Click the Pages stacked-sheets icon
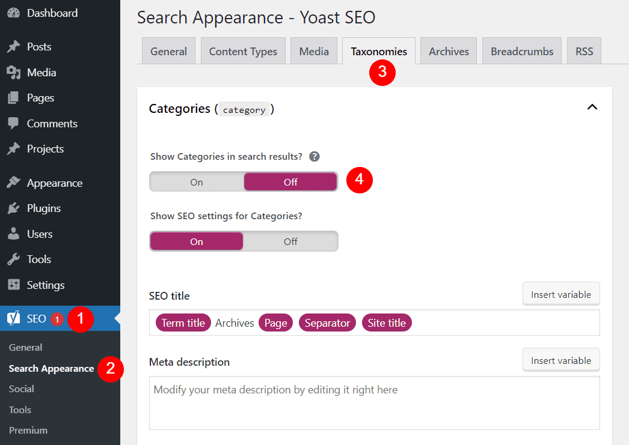Image resolution: width=629 pixels, height=445 pixels. pyautogui.click(x=13, y=98)
